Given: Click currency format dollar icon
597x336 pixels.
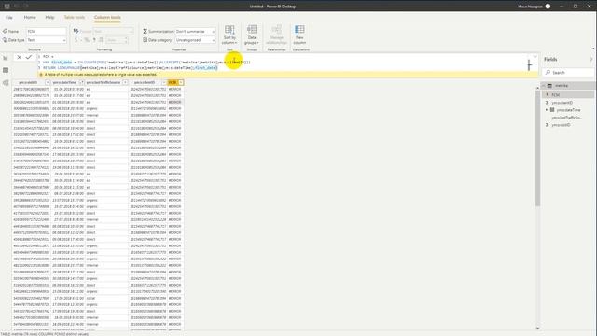Looking at the screenshot, I should pyautogui.click(x=76, y=40).
